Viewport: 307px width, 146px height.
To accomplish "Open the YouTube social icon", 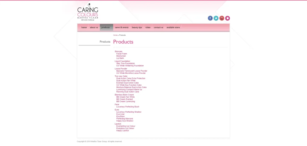I will [x=222, y=18].
